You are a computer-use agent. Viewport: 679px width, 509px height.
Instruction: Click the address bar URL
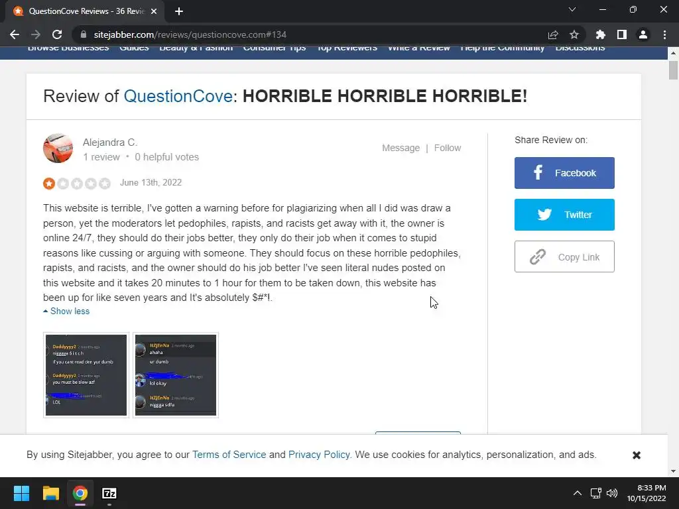click(x=190, y=34)
